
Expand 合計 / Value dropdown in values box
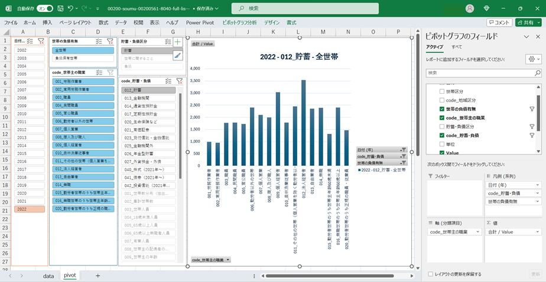[x=537, y=232]
